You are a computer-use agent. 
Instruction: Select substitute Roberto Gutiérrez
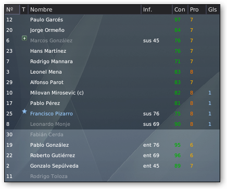click(x=53, y=156)
